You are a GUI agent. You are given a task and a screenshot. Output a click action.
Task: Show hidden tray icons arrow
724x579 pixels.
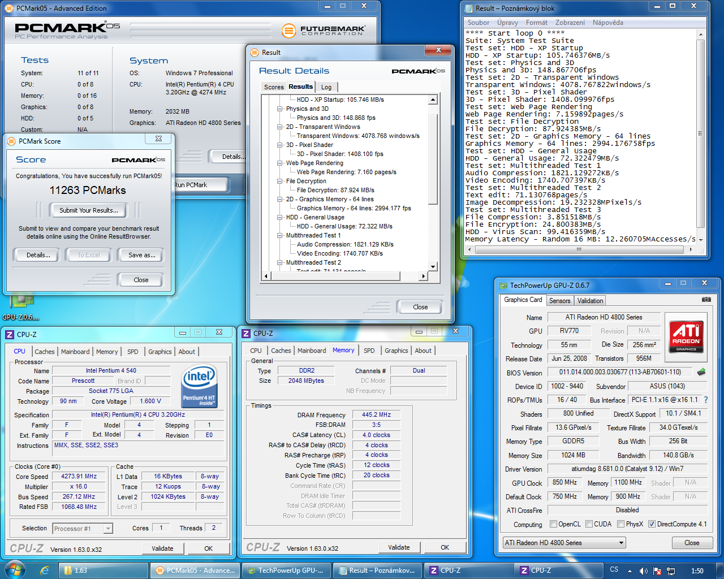631,571
